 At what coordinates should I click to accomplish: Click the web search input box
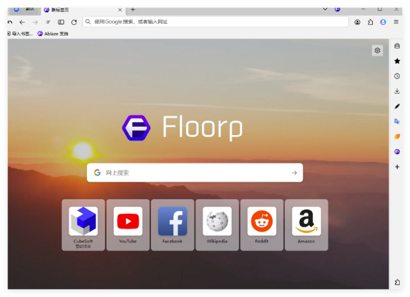point(195,172)
